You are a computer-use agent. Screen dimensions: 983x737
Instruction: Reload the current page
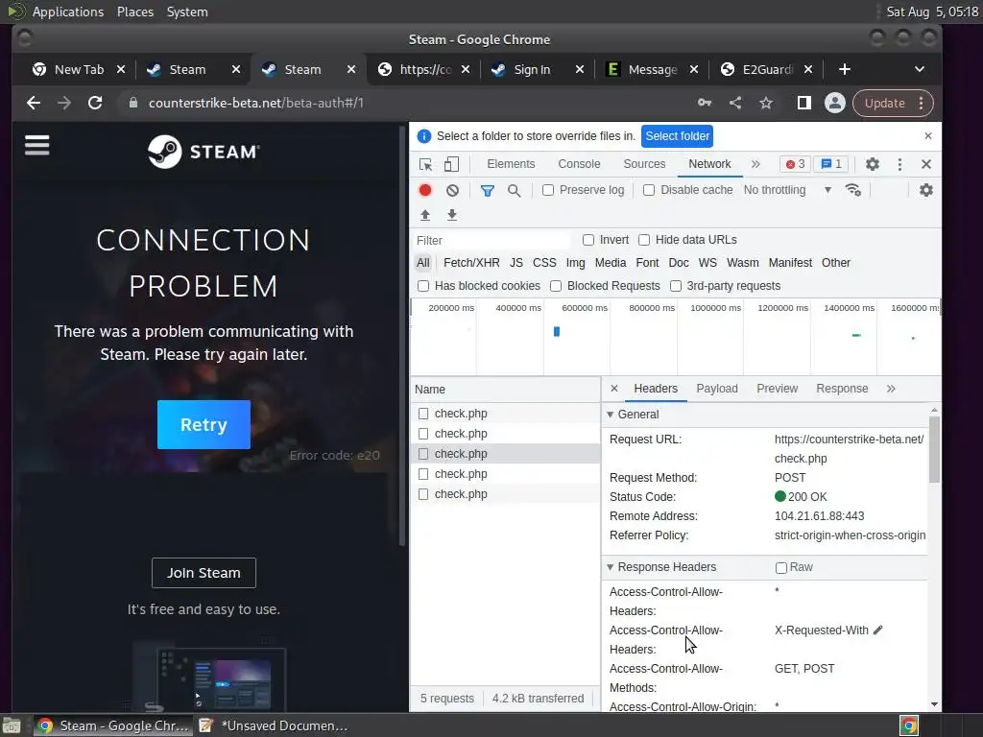(x=95, y=103)
